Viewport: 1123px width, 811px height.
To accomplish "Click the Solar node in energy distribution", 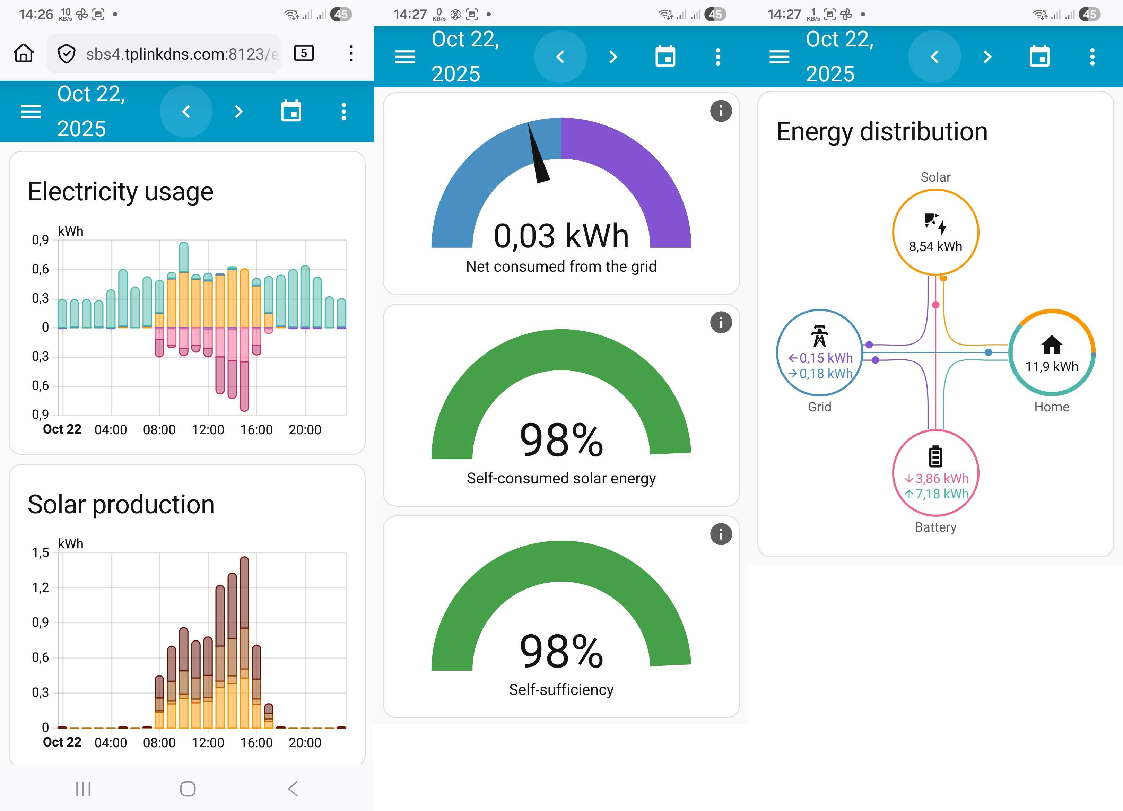I will (935, 232).
